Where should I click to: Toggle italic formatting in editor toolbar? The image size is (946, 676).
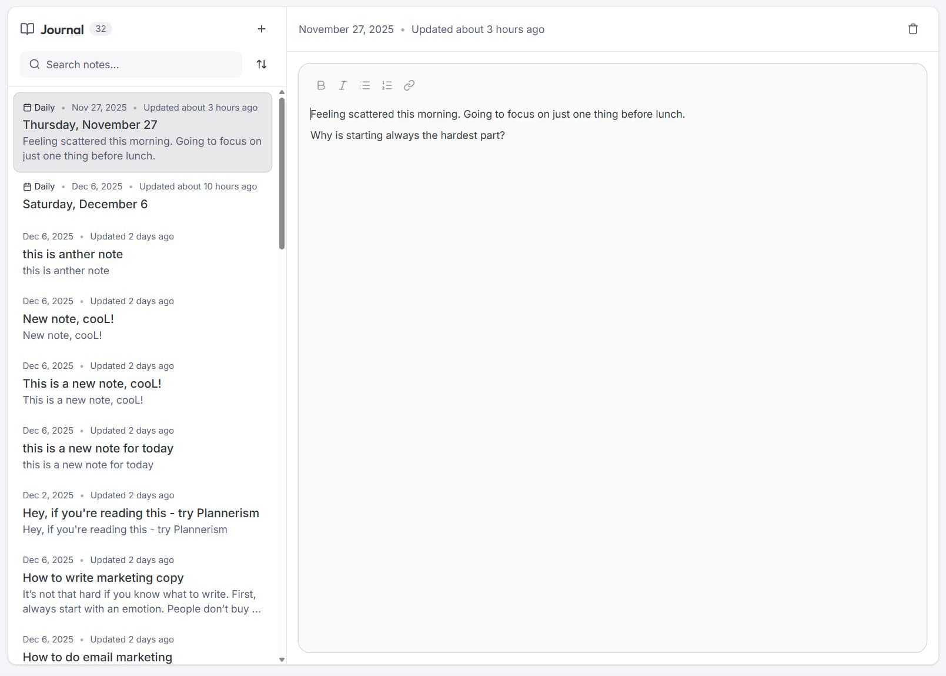point(343,85)
